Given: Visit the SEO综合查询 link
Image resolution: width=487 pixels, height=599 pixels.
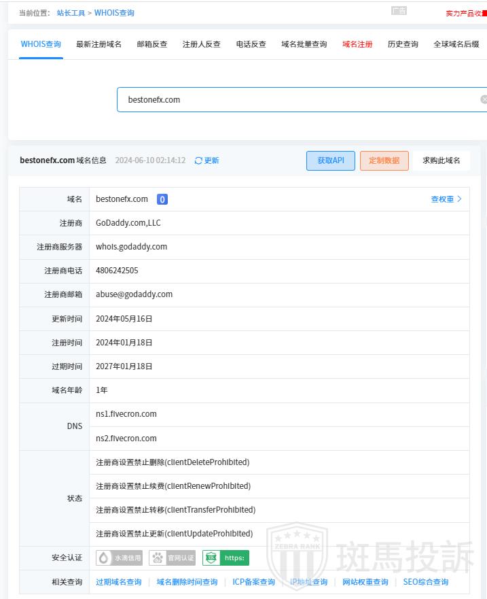Looking at the screenshot, I should pos(426,582).
